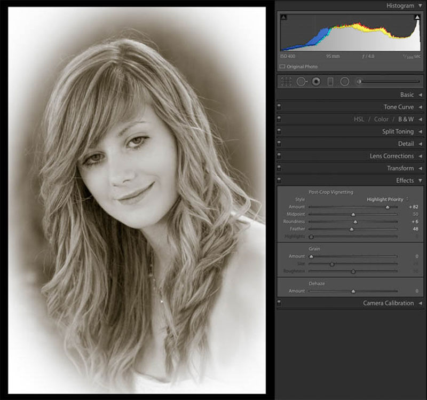Toggle the Effects panel on/off switch
The width and height of the screenshot is (427, 400).
point(279,180)
